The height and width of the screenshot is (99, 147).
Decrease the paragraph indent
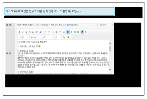click(53, 32)
